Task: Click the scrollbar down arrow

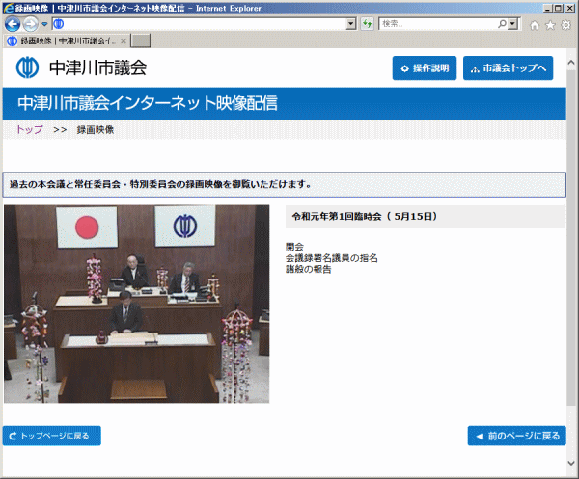Action: pyautogui.click(x=571, y=463)
